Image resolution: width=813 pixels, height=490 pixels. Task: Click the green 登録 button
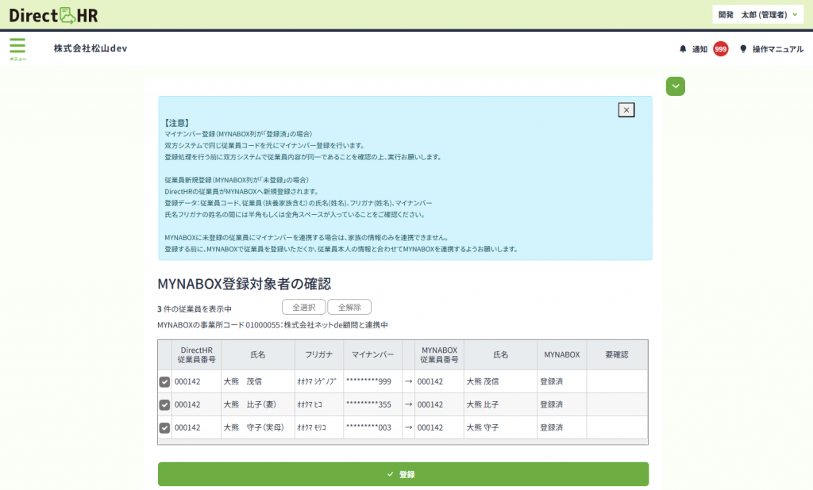click(x=403, y=474)
